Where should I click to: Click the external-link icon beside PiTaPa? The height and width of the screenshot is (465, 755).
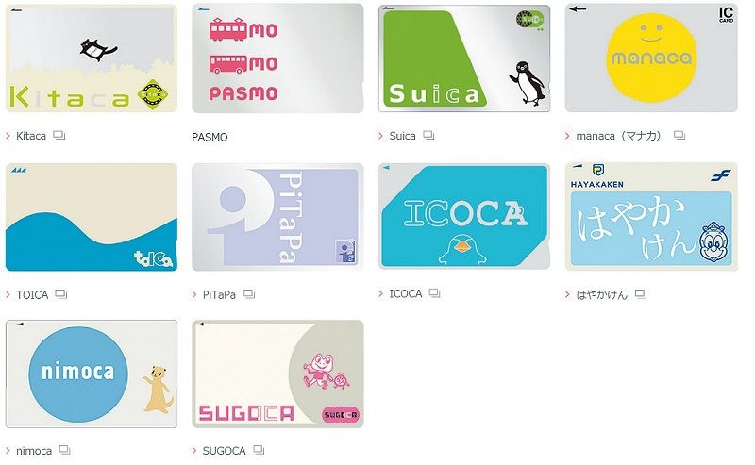249,294
